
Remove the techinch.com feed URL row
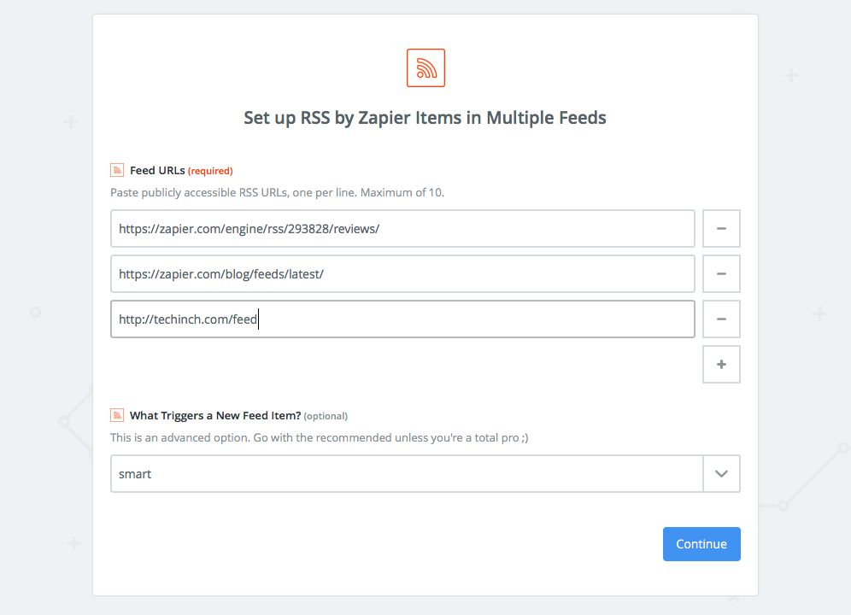[721, 319]
